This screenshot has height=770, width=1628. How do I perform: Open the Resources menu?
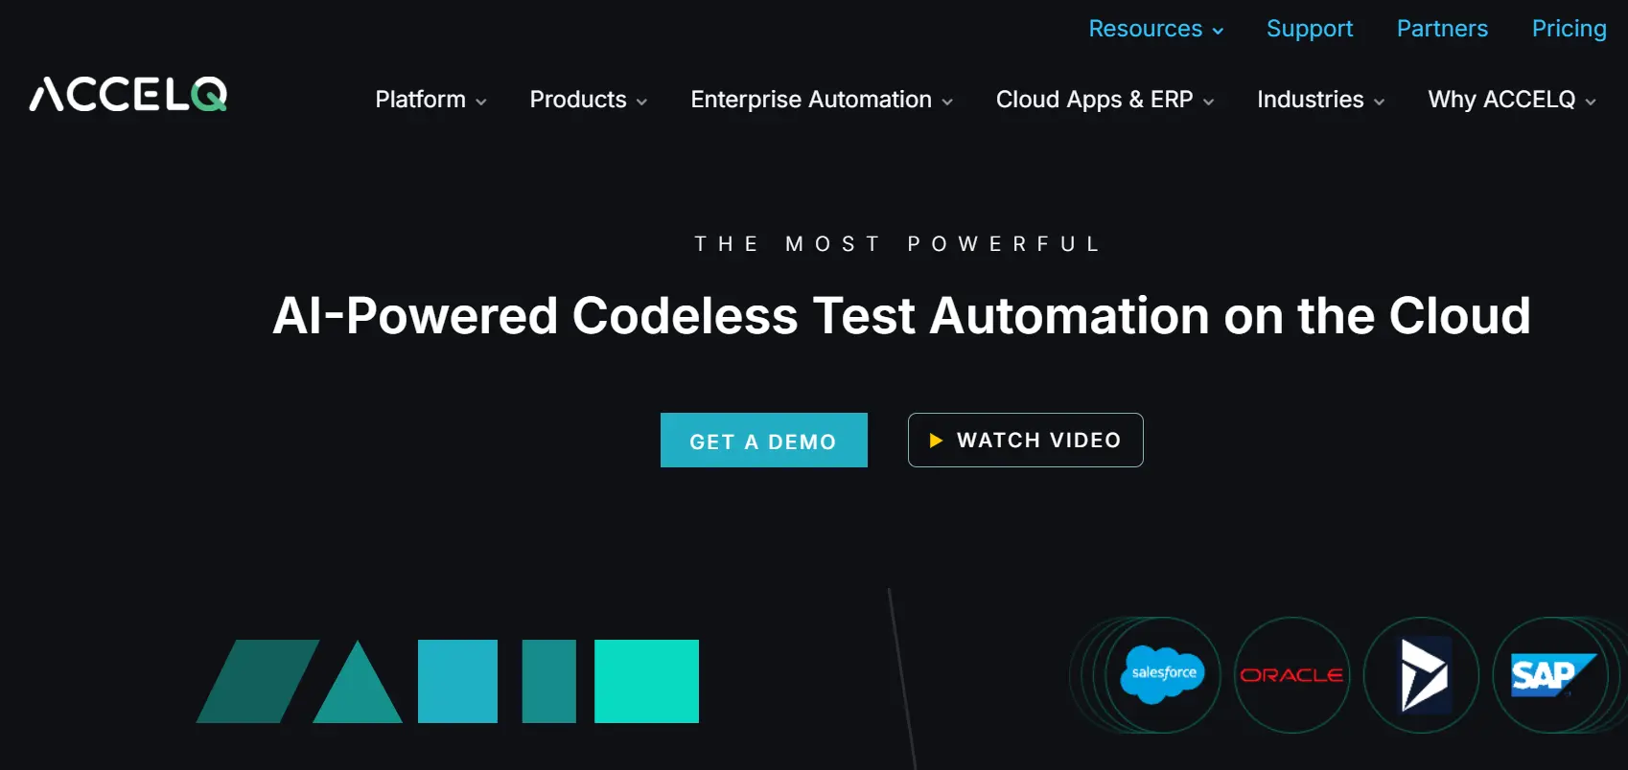pos(1156,29)
